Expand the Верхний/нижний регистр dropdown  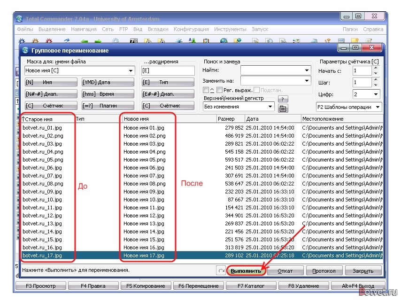click(270, 107)
